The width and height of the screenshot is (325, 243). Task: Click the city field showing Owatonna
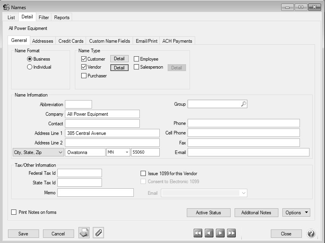[85, 152]
